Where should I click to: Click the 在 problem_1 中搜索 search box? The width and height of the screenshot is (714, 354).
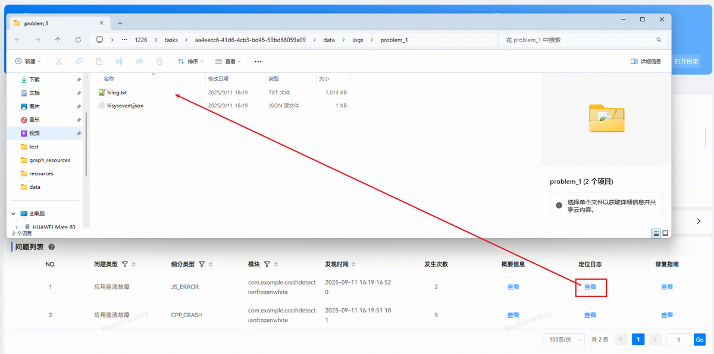click(x=577, y=40)
